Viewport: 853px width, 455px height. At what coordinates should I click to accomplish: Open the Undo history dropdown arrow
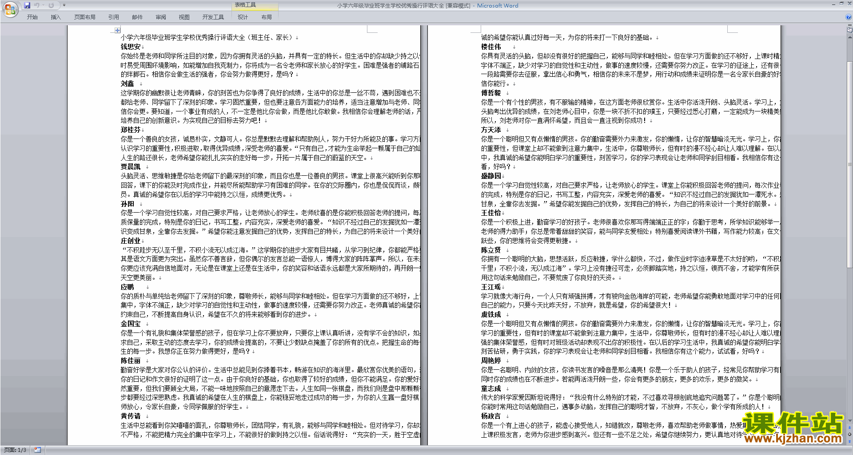click(43, 5)
